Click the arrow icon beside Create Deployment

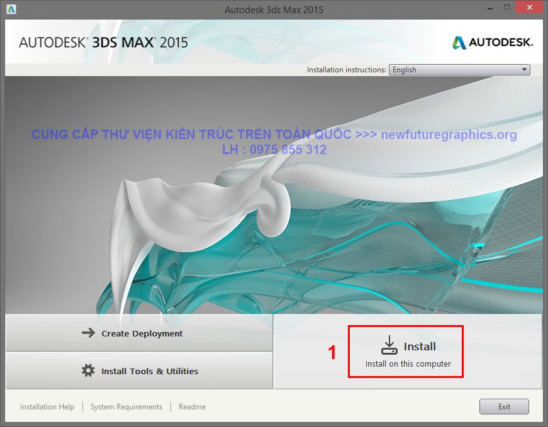pyautogui.click(x=88, y=333)
